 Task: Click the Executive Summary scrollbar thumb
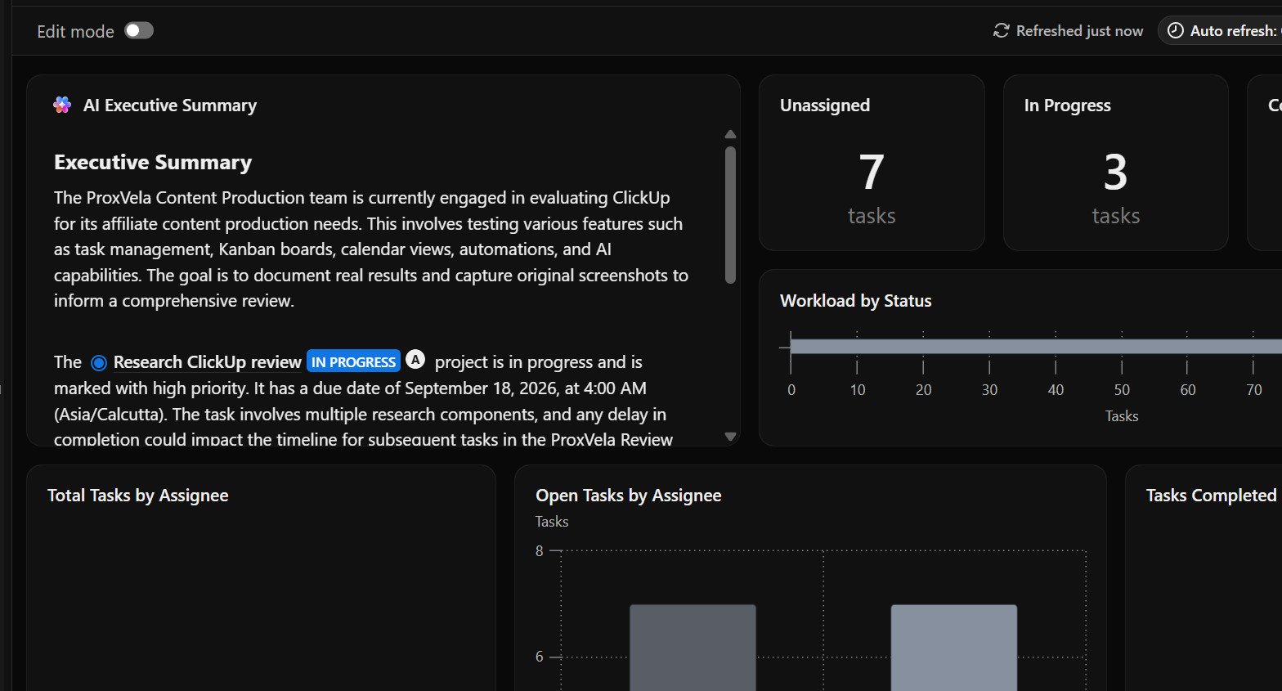click(x=730, y=215)
